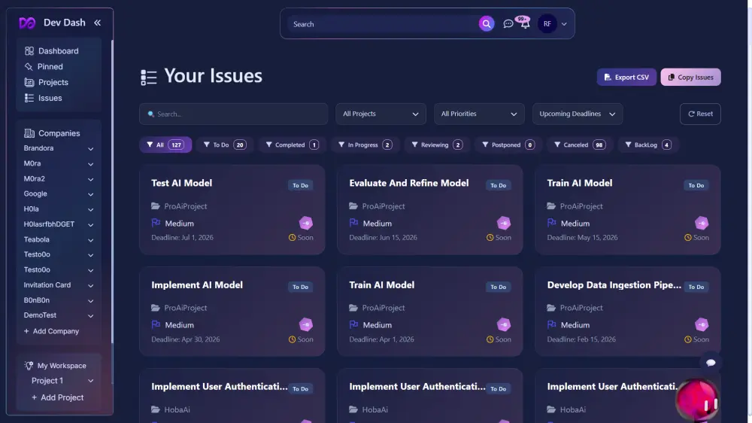Go to Pinned in sidebar

coord(50,67)
